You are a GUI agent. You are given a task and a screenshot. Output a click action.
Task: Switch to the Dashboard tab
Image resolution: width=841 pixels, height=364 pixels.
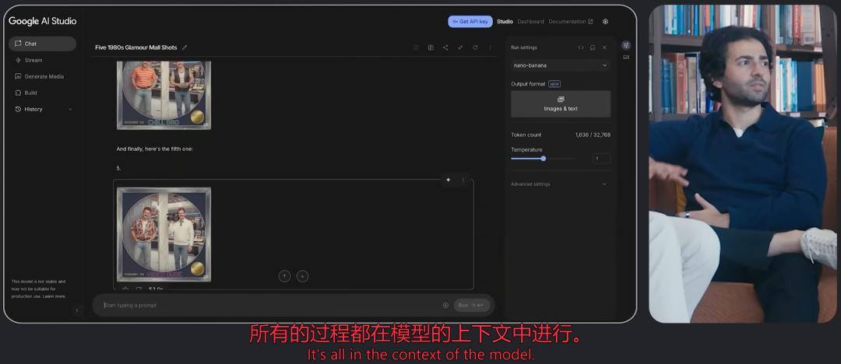point(530,22)
